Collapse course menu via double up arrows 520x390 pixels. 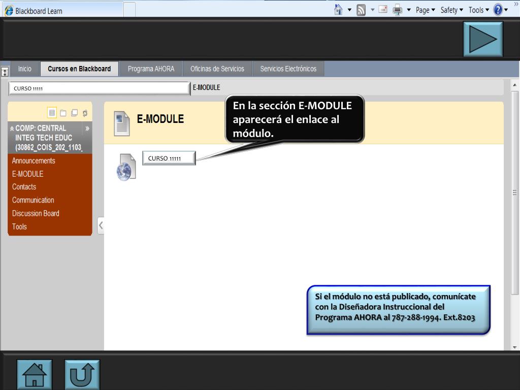pos(12,128)
